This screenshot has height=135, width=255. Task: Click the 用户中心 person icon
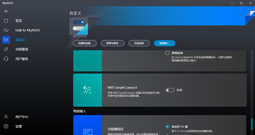(x=6, y=117)
